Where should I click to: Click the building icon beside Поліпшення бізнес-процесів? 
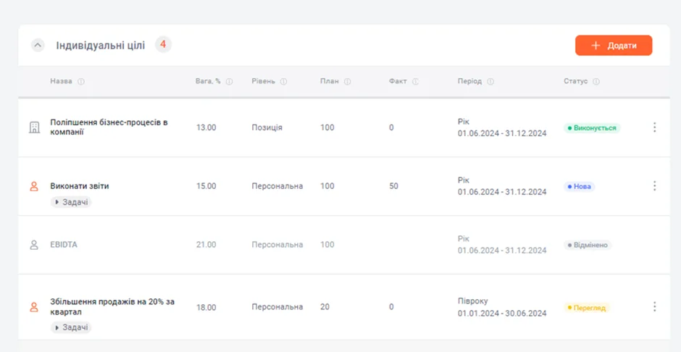(33, 127)
